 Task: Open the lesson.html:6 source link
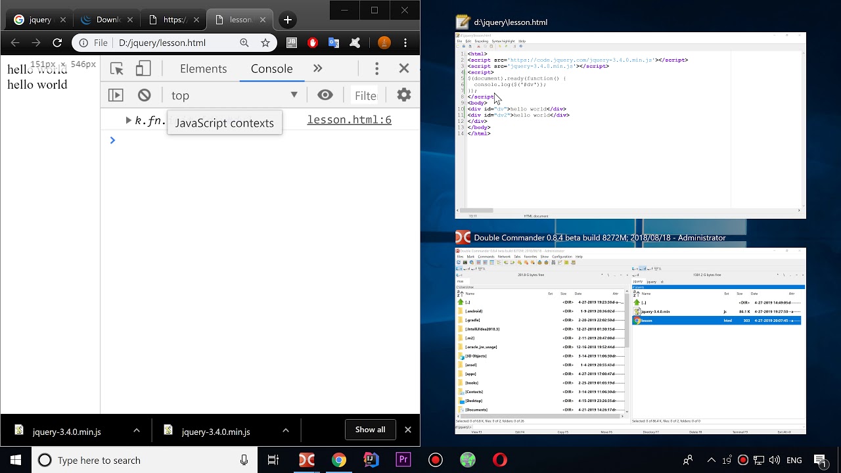pyautogui.click(x=349, y=120)
